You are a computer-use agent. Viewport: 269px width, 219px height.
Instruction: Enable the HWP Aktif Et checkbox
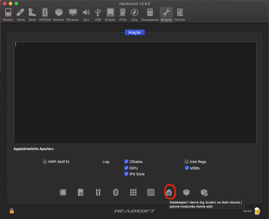[x=45, y=162]
